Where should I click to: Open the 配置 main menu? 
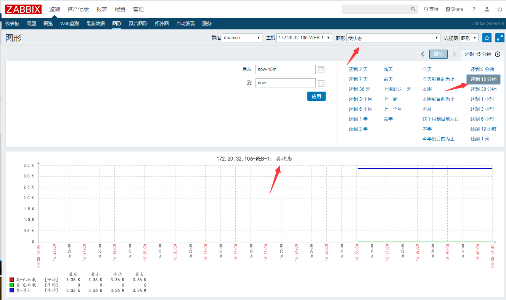pos(120,9)
